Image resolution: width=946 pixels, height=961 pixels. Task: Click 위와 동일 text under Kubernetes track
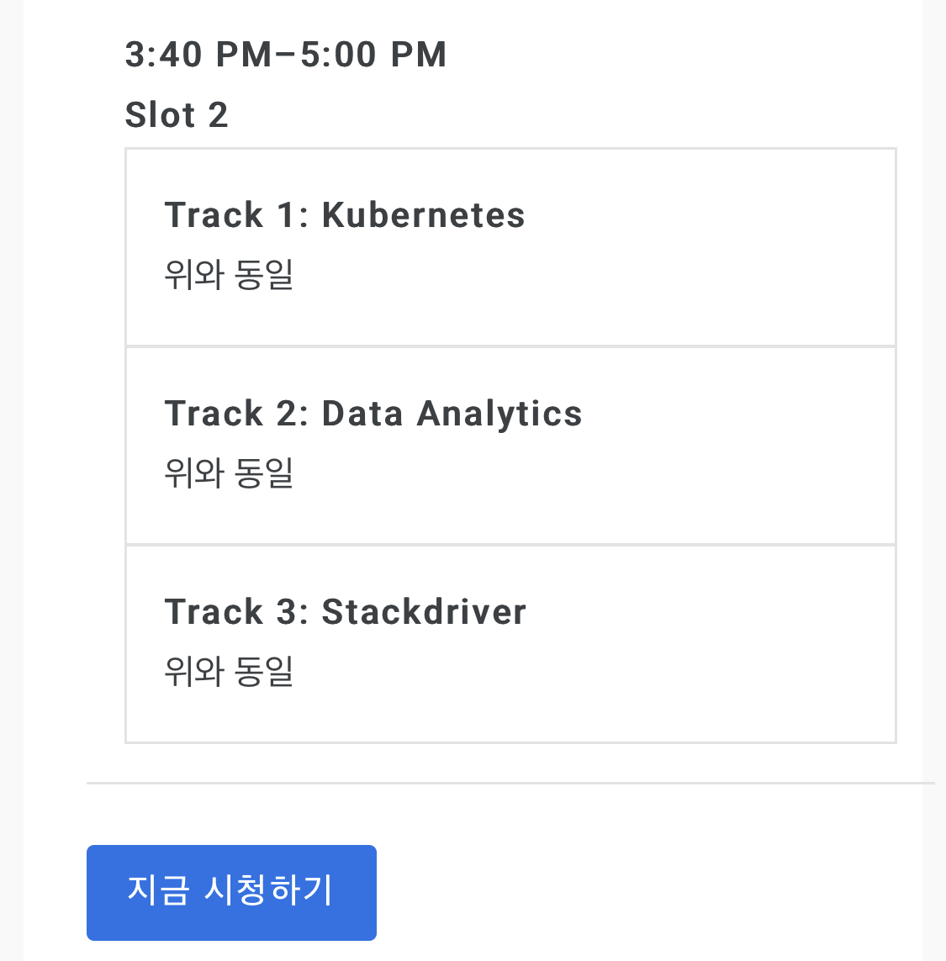229,274
